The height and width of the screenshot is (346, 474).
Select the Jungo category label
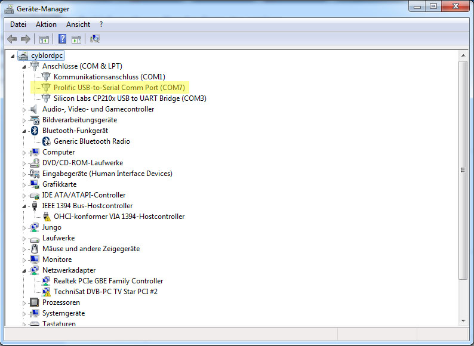coord(52,227)
